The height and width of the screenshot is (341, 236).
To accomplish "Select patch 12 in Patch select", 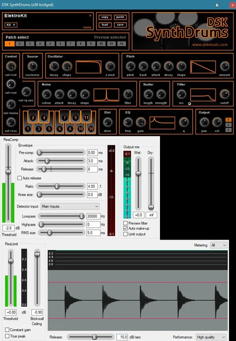I will pyautogui.click(x=121, y=44).
